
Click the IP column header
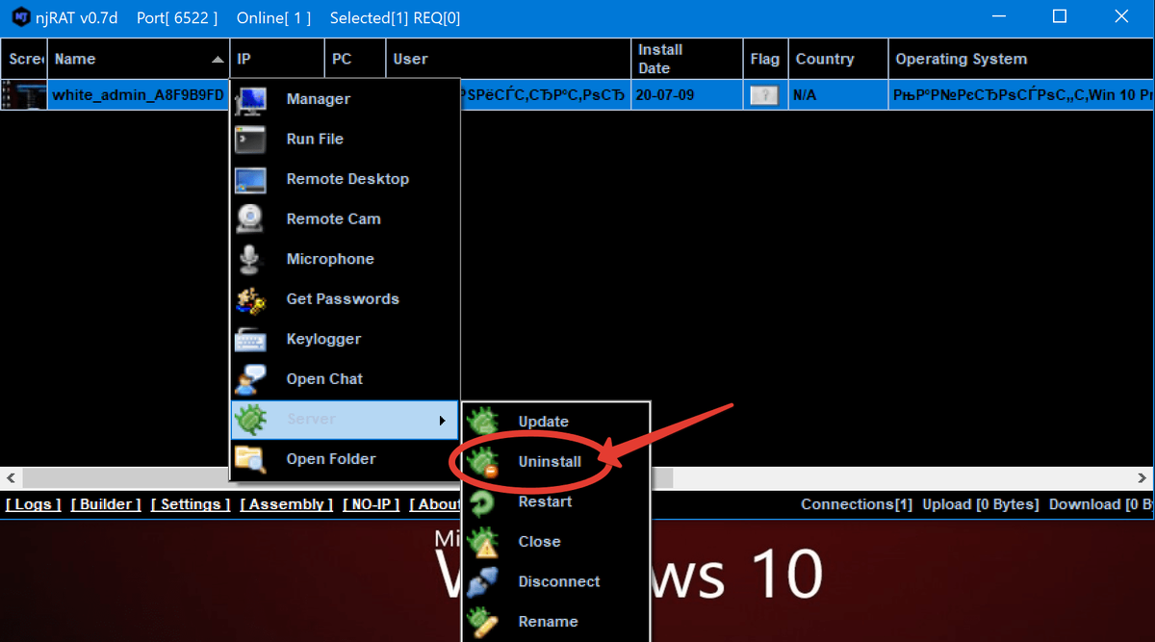tap(277, 60)
